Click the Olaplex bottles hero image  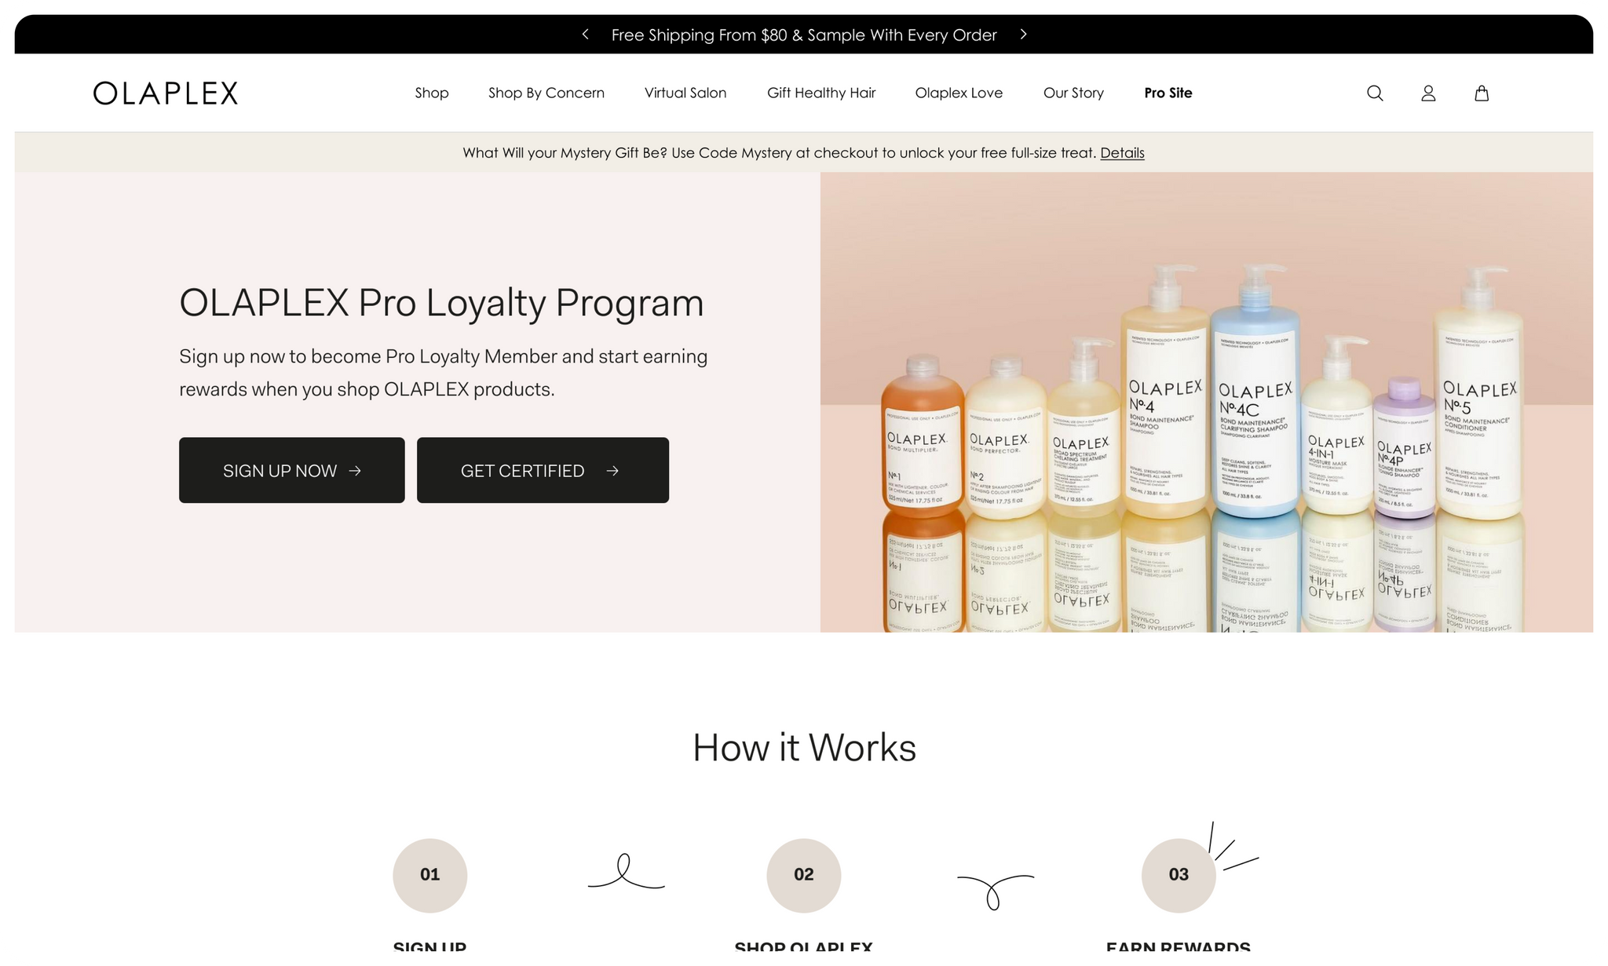pyautogui.click(x=1207, y=402)
